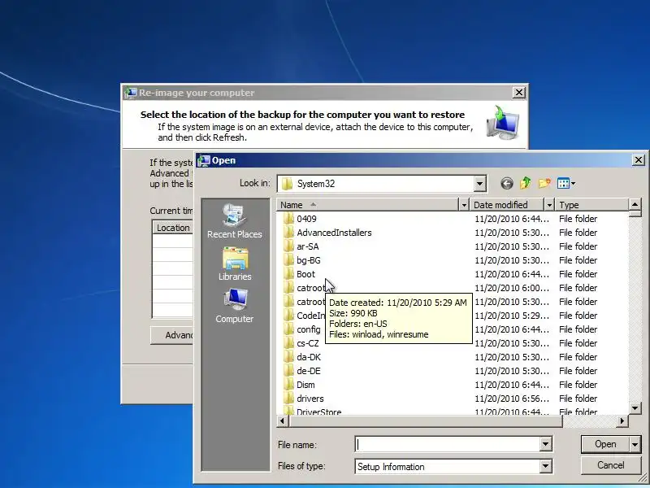
Task: Select the cs-CZ folder name
Action: 308,343
